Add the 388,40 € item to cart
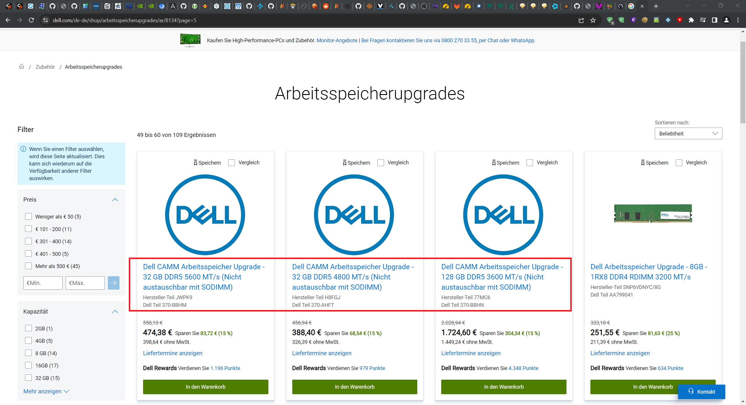 [x=355, y=387]
